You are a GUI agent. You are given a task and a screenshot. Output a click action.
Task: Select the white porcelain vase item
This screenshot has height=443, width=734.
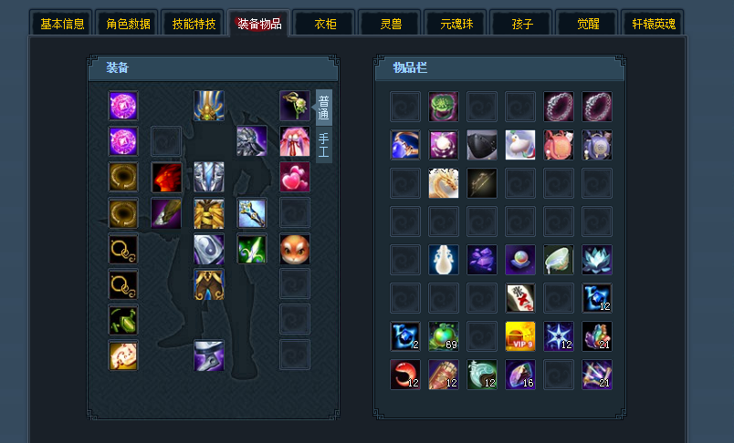(444, 260)
